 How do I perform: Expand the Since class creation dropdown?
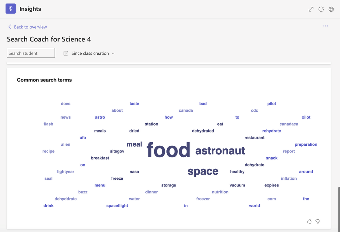click(113, 53)
